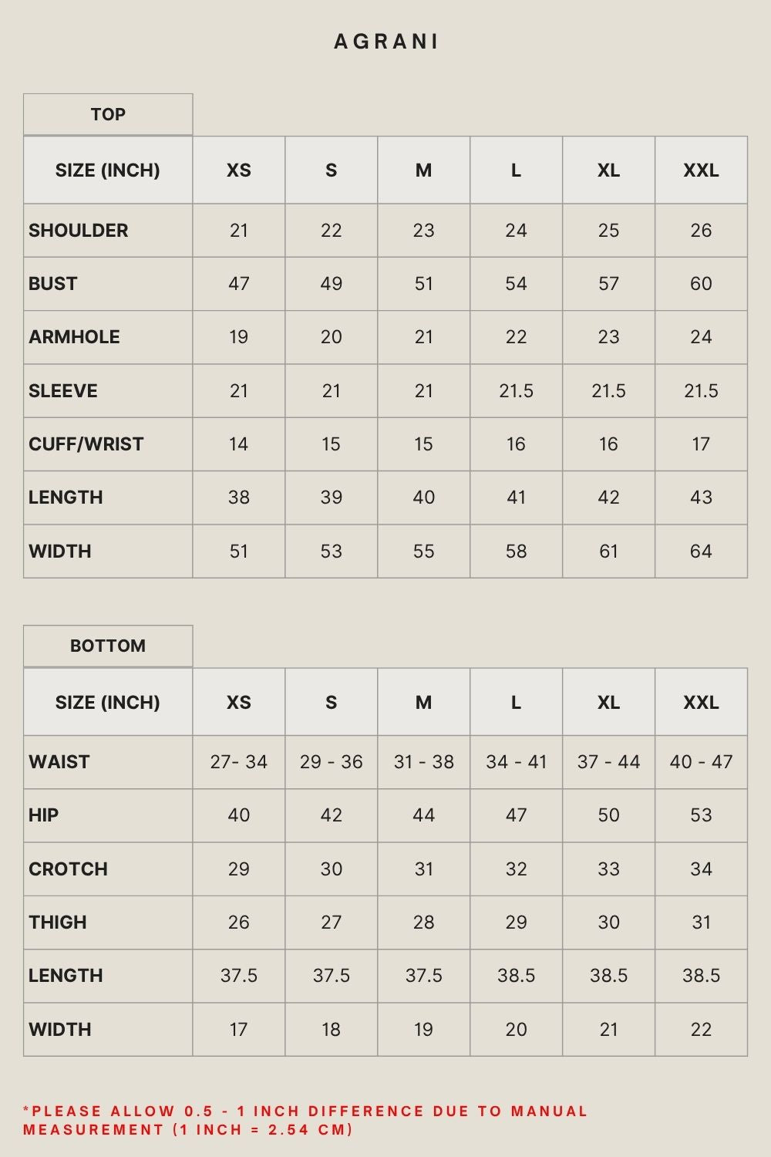Image resolution: width=771 pixels, height=1157 pixels.
Task: Click the SHOULDER row label
Action: (x=79, y=230)
